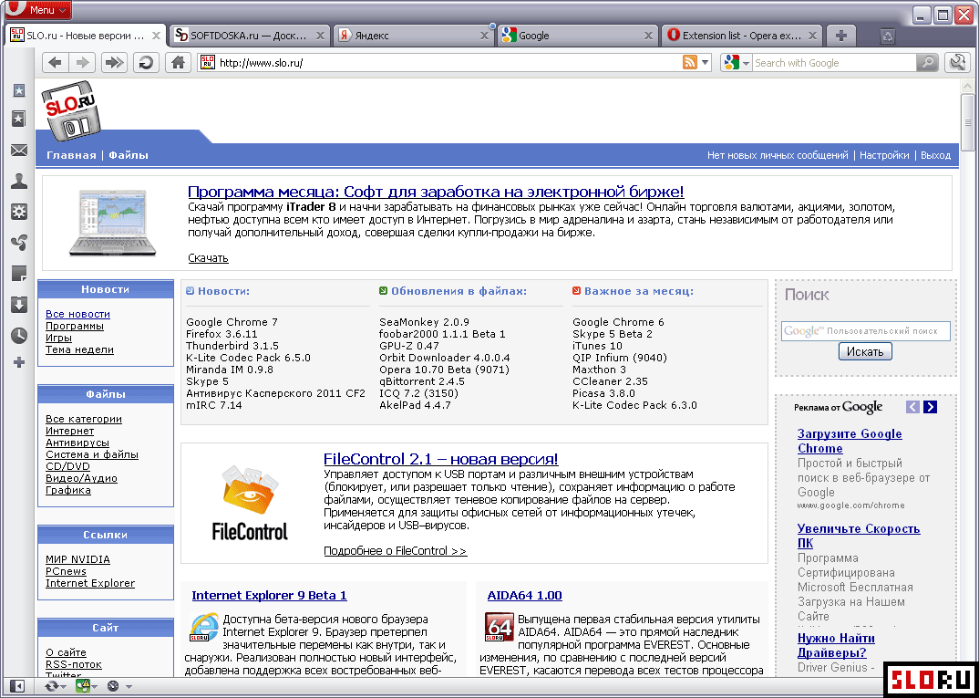979x698 pixels.
Task: Open the search engine selector dropdown
Action: 737,62
